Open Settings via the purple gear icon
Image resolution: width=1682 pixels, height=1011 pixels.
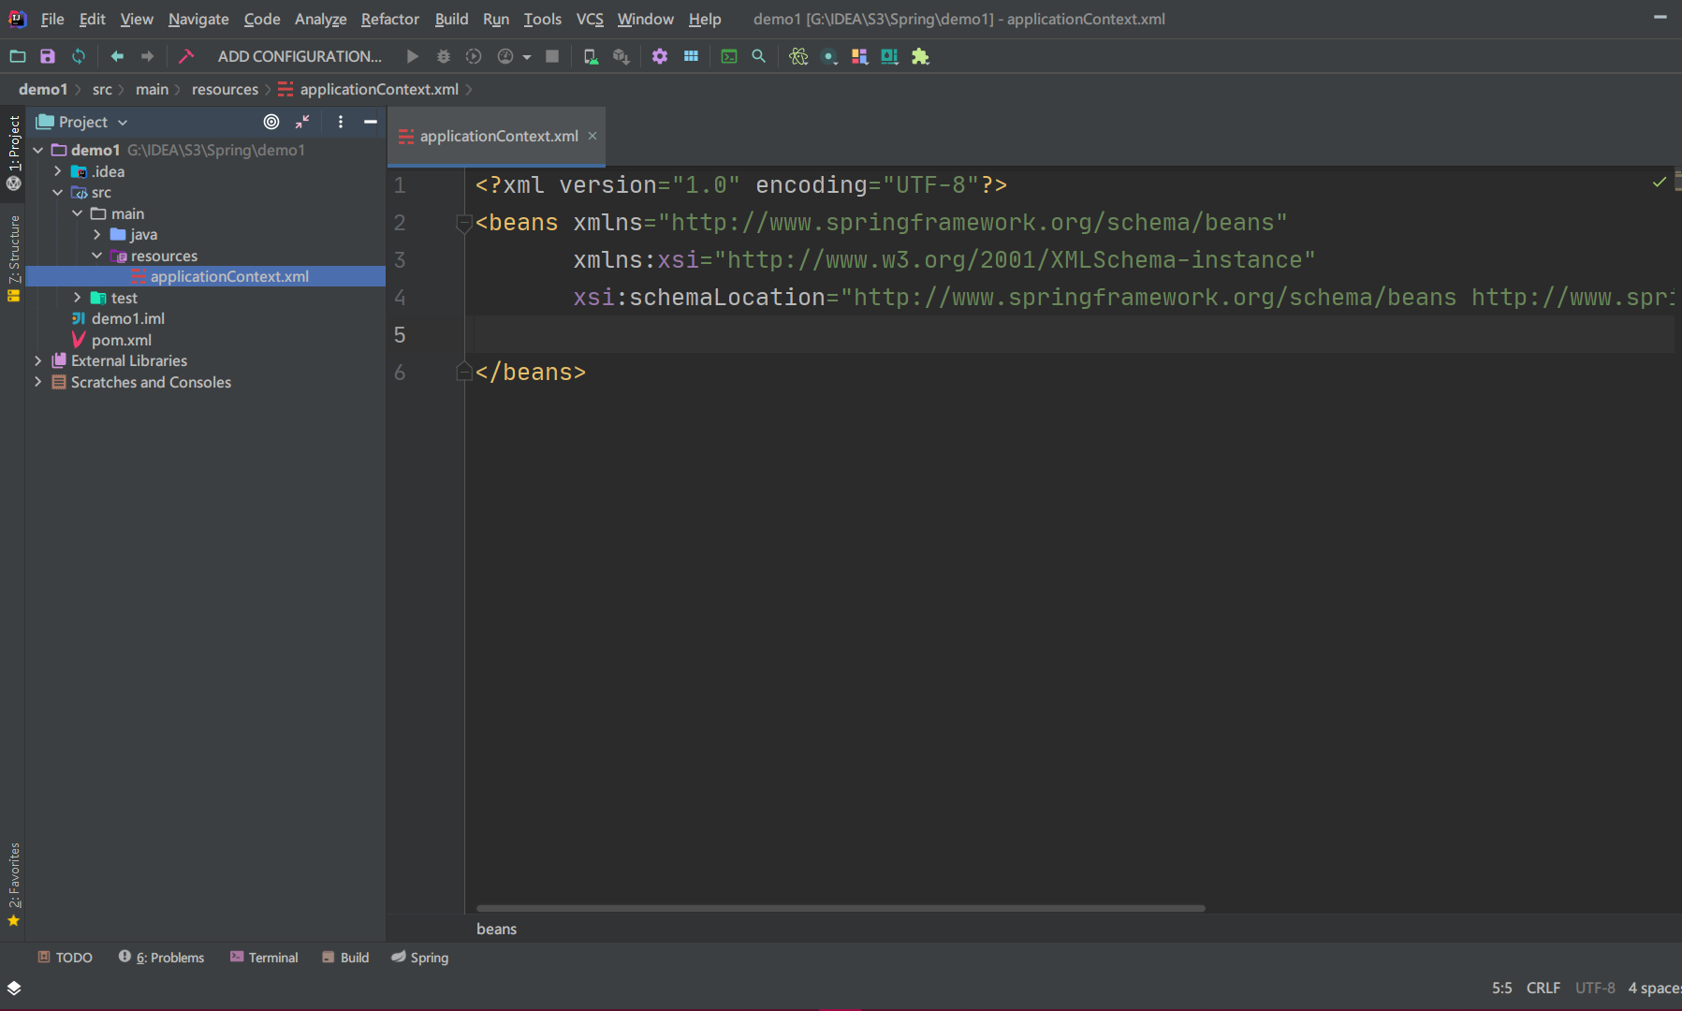pos(660,56)
